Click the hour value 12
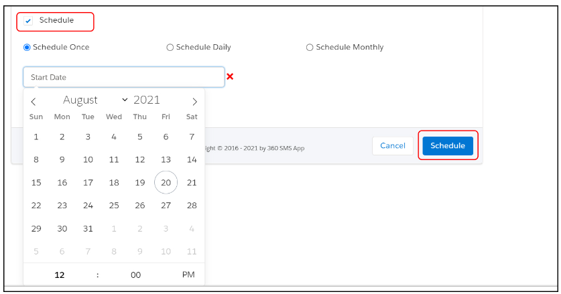Viewport: 561px width, 294px height. coord(60,275)
